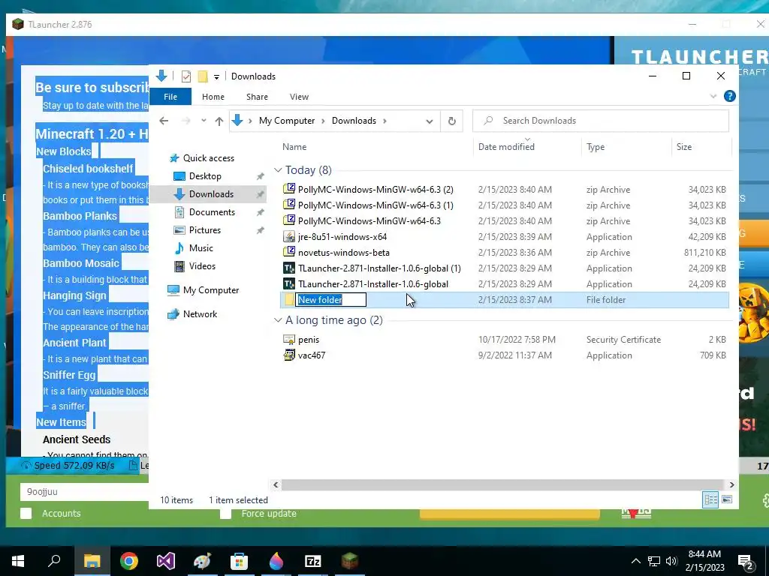Switch to the Share ribbon tab
This screenshot has width=769, height=576.
[257, 97]
